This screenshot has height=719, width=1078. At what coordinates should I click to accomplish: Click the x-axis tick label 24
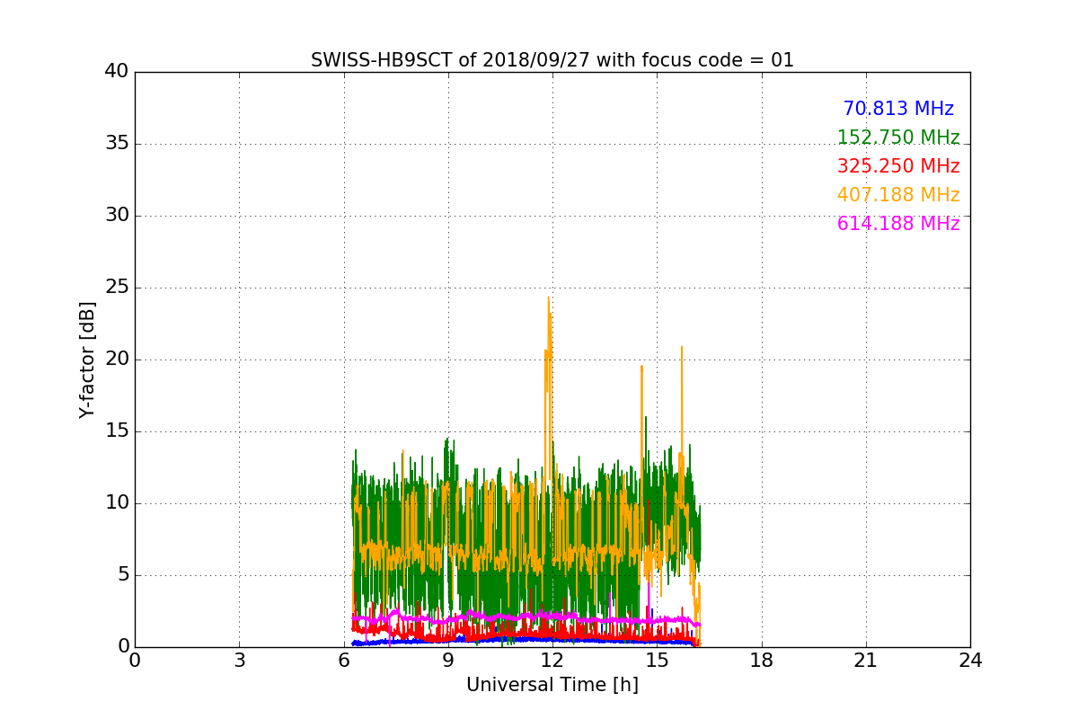[x=970, y=661]
